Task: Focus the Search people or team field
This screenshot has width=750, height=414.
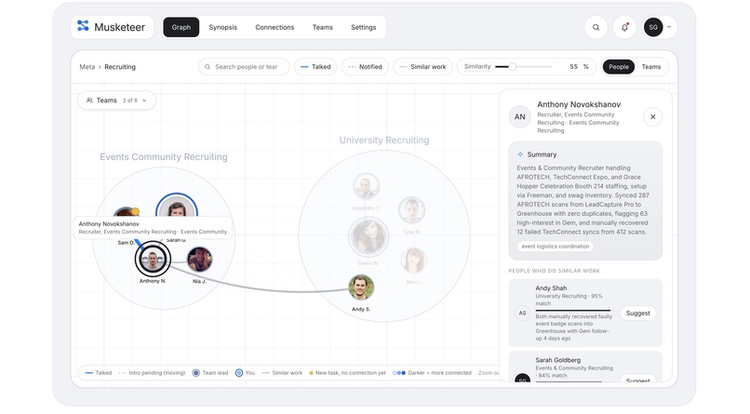Action: coord(244,67)
